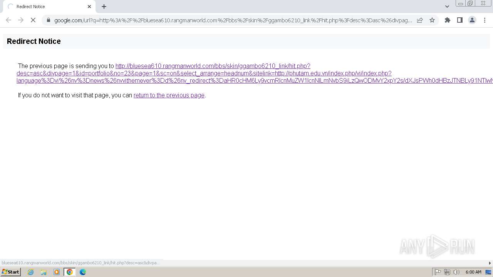Open volume control tray icon
Viewport: 493px width, 277px height.
coord(456,272)
